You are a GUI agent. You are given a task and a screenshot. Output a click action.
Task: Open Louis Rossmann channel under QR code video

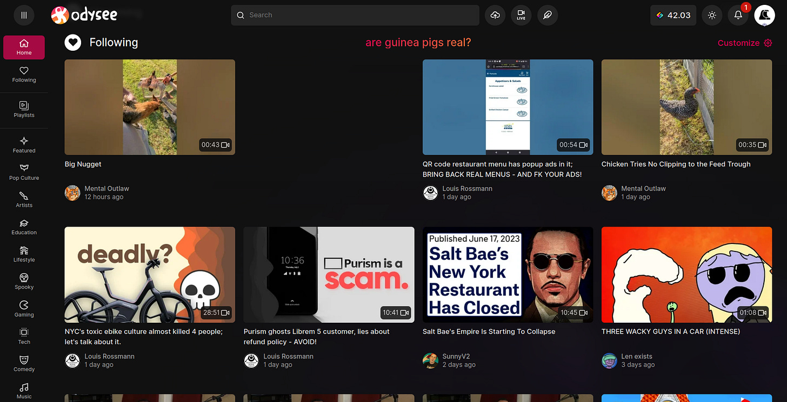click(467, 188)
